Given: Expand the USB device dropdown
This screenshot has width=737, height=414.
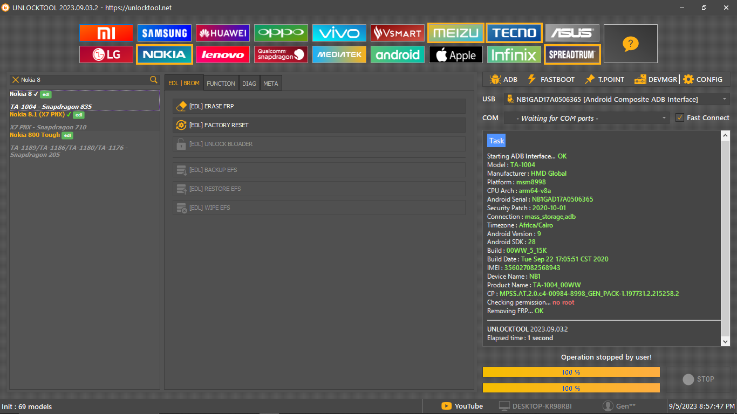Looking at the screenshot, I should click(x=725, y=99).
